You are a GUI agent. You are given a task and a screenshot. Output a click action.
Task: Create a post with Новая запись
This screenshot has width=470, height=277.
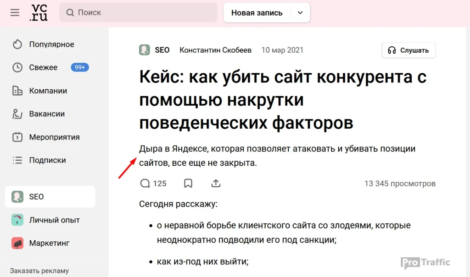(257, 13)
